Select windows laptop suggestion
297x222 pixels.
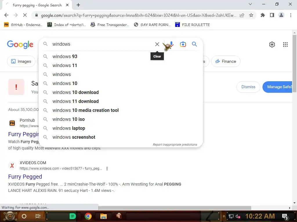121,128
